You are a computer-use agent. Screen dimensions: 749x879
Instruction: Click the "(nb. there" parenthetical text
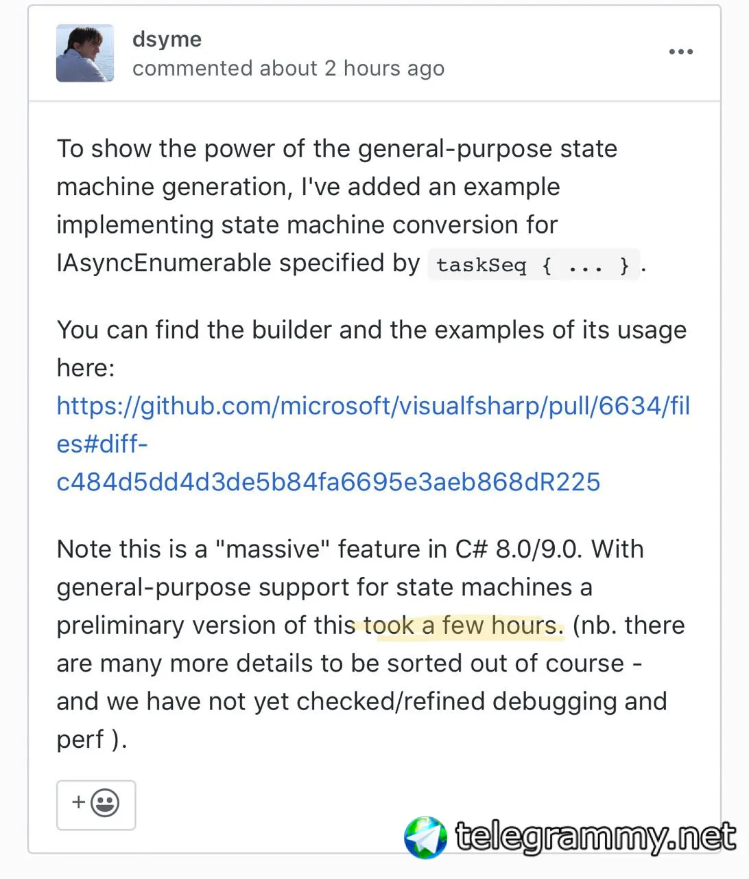pos(628,626)
